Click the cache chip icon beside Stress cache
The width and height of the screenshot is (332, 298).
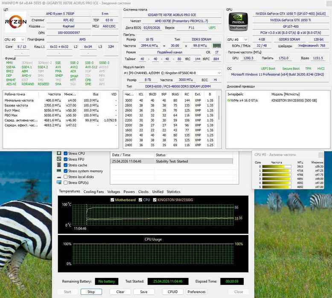pos(59,165)
